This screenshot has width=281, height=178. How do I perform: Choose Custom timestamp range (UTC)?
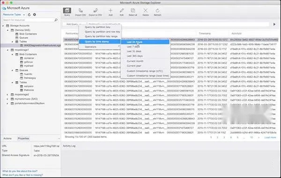[x=145, y=71]
